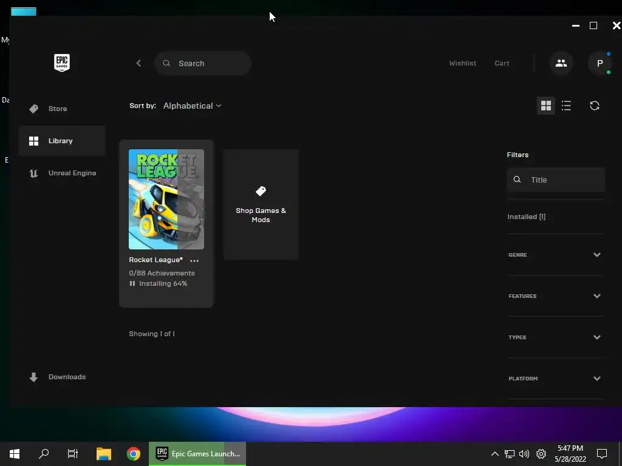Viewport: 622px width, 466px height.
Task: Click the settings gear in system tray
Action: 541,454
